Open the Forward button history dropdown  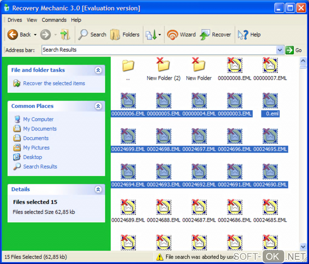[56, 35]
